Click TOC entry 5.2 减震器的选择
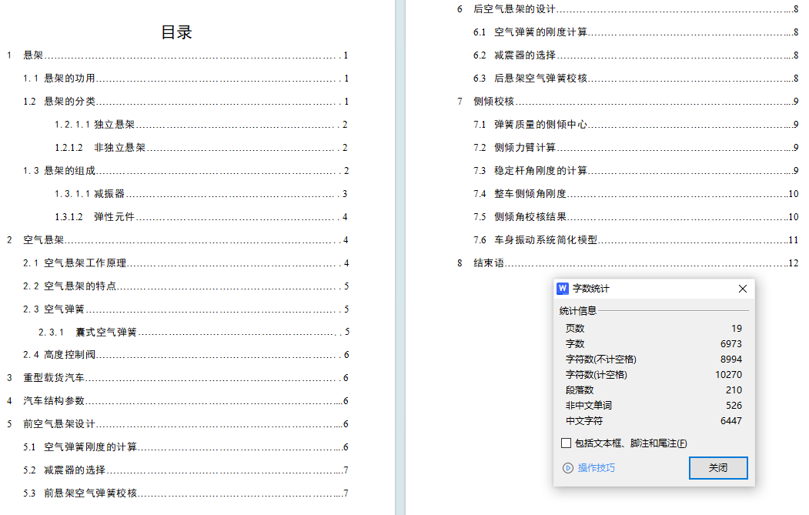Image resolution: width=809 pixels, height=515 pixels. pos(186,470)
